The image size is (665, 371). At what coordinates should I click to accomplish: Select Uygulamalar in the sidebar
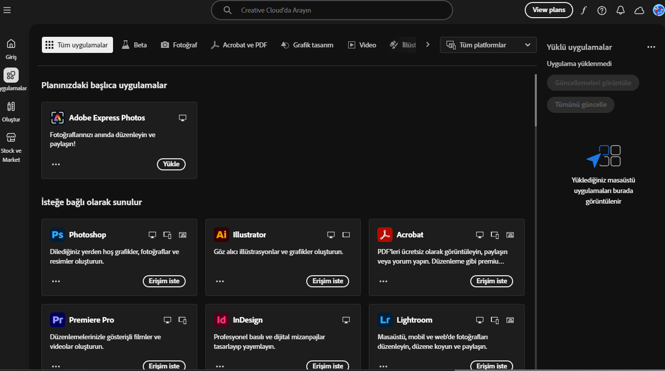[x=11, y=80]
